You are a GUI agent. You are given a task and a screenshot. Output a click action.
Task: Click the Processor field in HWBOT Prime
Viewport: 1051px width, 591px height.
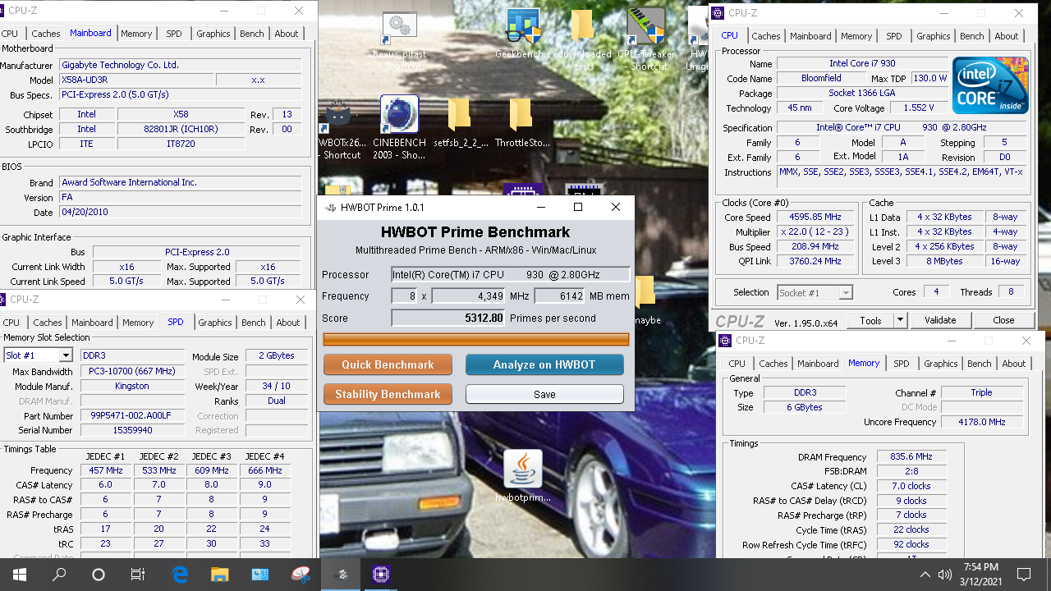(x=511, y=275)
